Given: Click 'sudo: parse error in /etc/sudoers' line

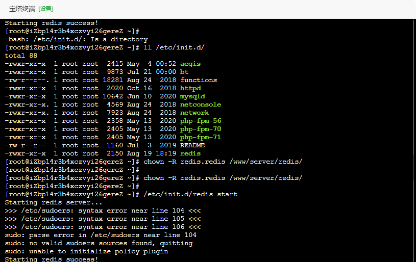Looking at the screenshot, I should [x=101, y=235].
